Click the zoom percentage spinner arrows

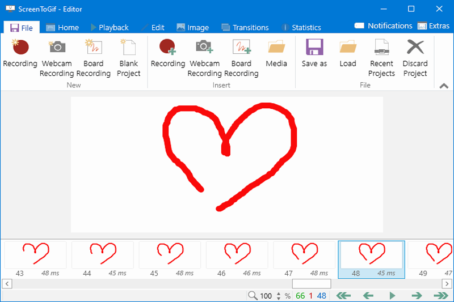tap(279, 296)
